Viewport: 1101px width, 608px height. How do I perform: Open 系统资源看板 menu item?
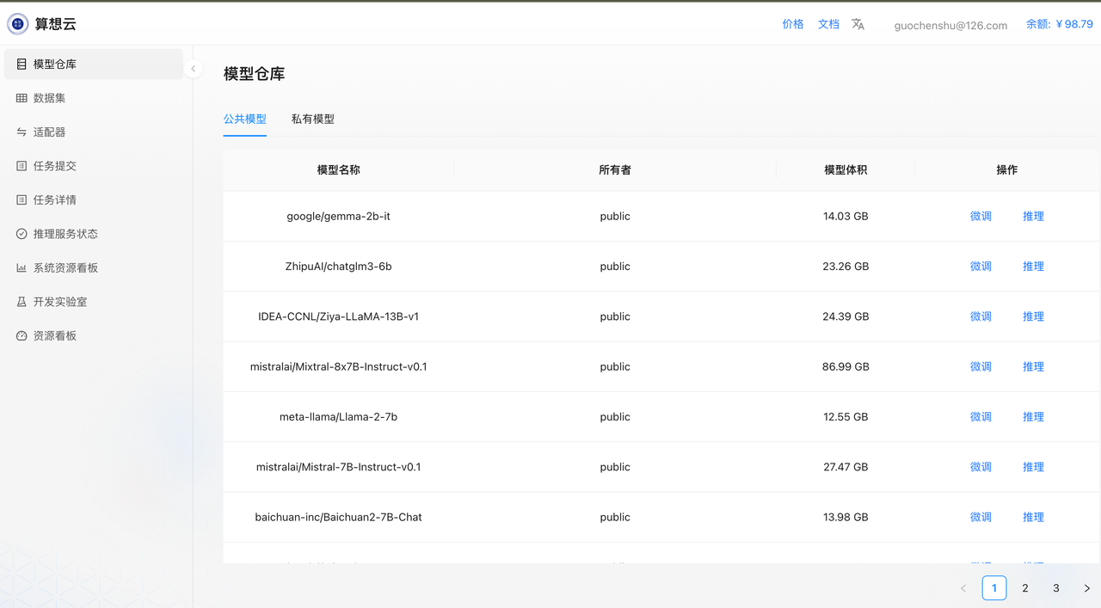pyautogui.click(x=94, y=268)
